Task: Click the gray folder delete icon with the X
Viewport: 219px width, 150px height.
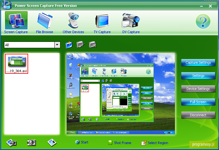Action: 93,45
